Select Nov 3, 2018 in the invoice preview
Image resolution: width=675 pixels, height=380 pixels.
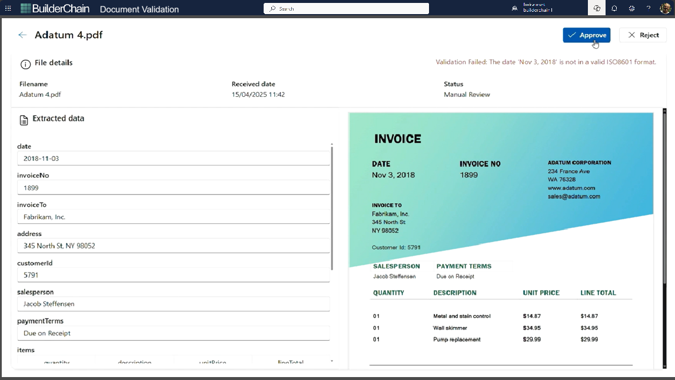point(394,175)
